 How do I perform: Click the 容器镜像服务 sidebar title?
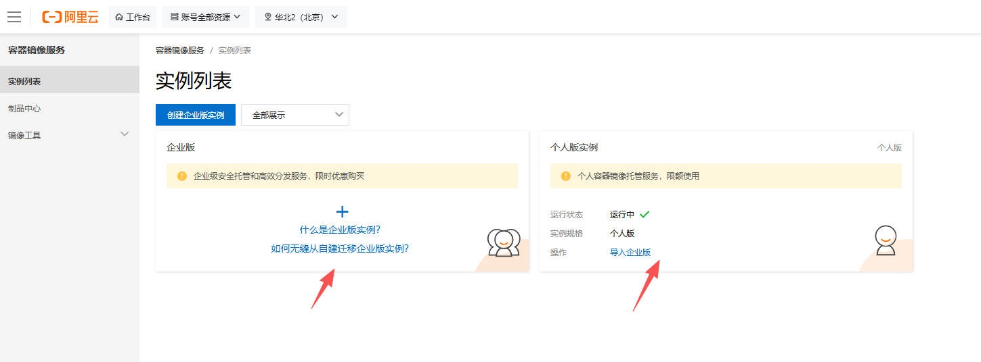click(37, 50)
